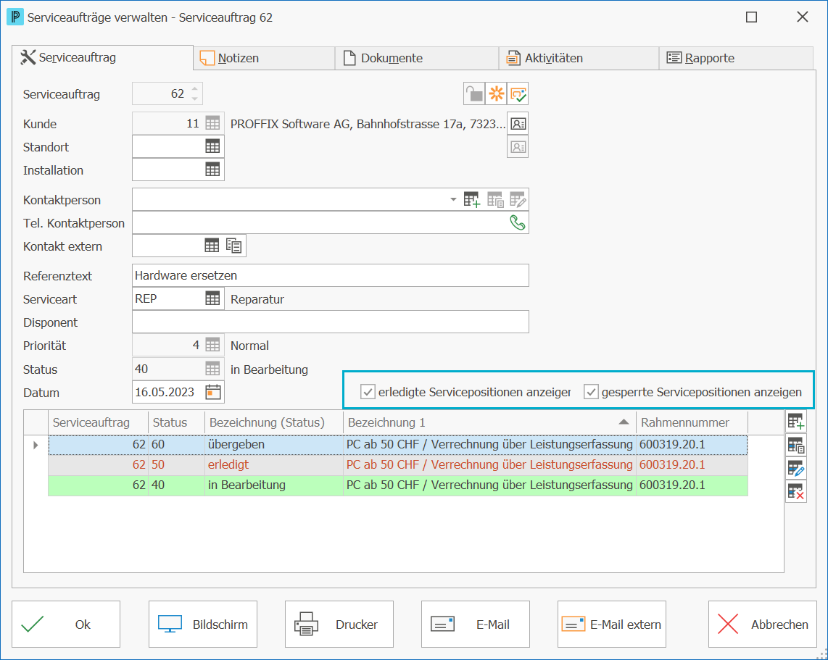Click the orange star/sun icon button

tap(496, 94)
